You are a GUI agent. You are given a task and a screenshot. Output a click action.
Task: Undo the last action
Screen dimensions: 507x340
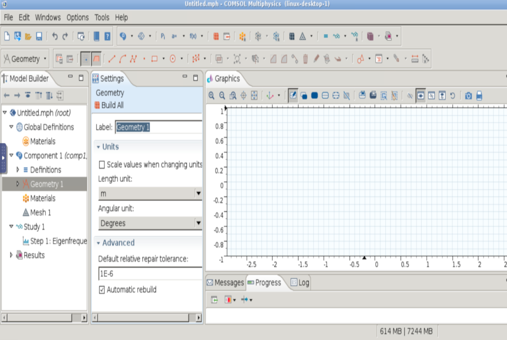(54, 36)
